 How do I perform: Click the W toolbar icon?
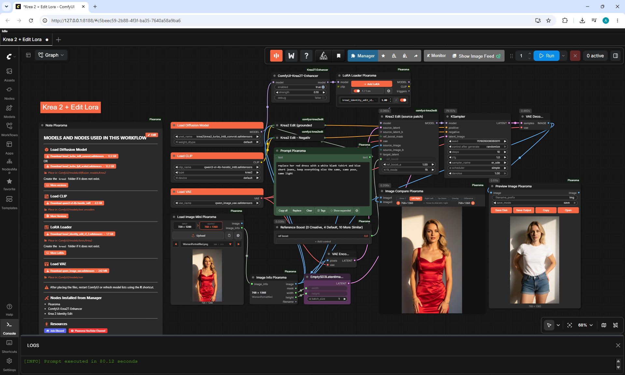(x=291, y=56)
